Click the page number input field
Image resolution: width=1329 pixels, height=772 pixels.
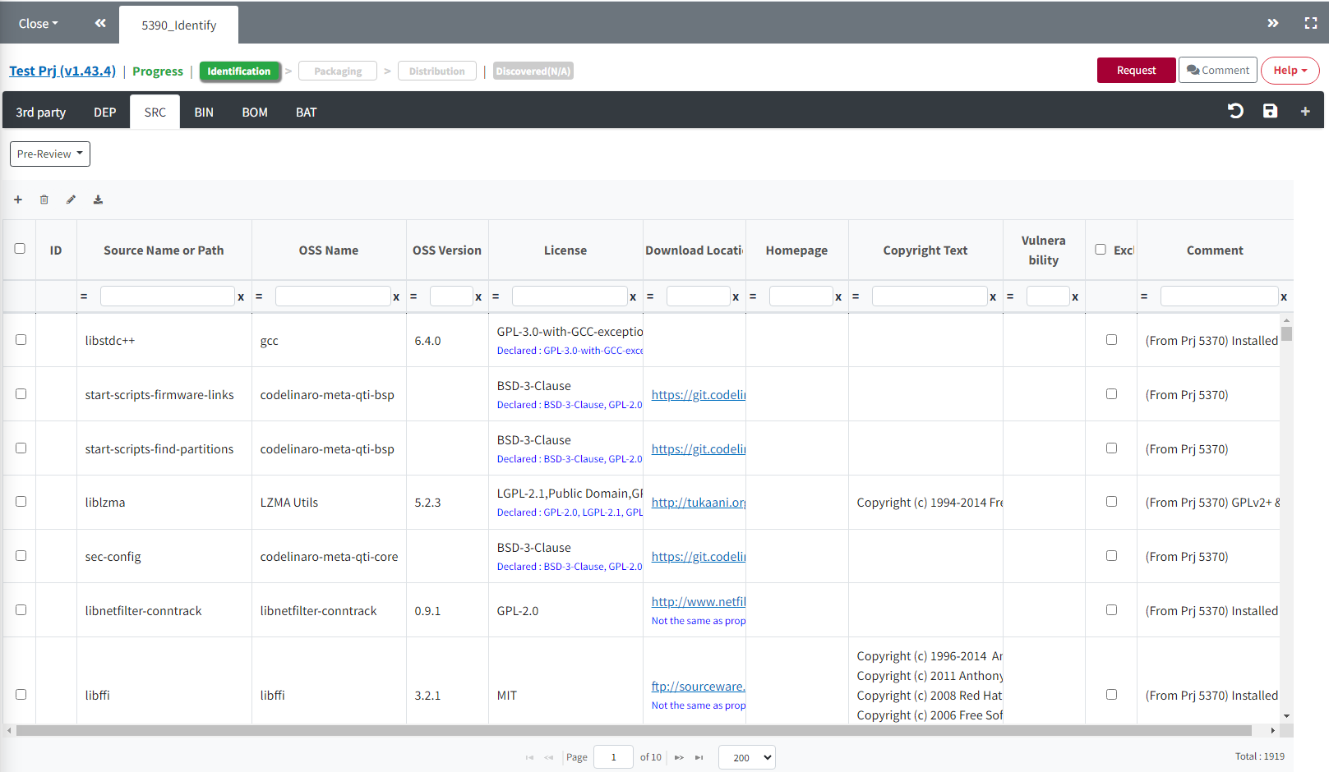pyautogui.click(x=613, y=757)
